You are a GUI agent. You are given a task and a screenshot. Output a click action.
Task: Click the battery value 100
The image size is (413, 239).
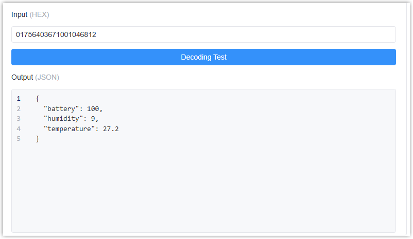tap(93, 108)
